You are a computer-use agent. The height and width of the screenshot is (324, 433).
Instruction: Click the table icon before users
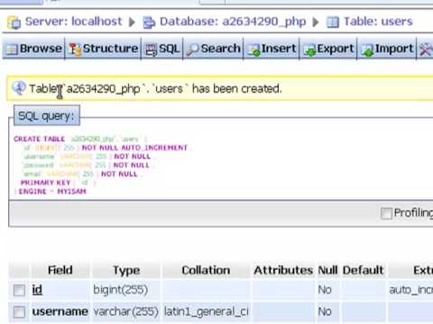coord(333,22)
